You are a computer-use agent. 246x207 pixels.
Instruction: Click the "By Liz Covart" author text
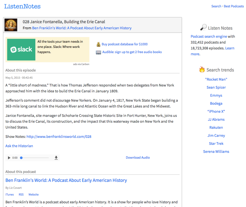[x=14, y=188]
